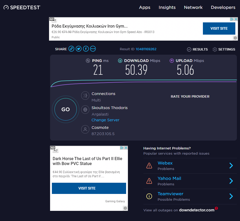Click the Webex warning triangle icon
The image size is (240, 221).
coord(149,166)
